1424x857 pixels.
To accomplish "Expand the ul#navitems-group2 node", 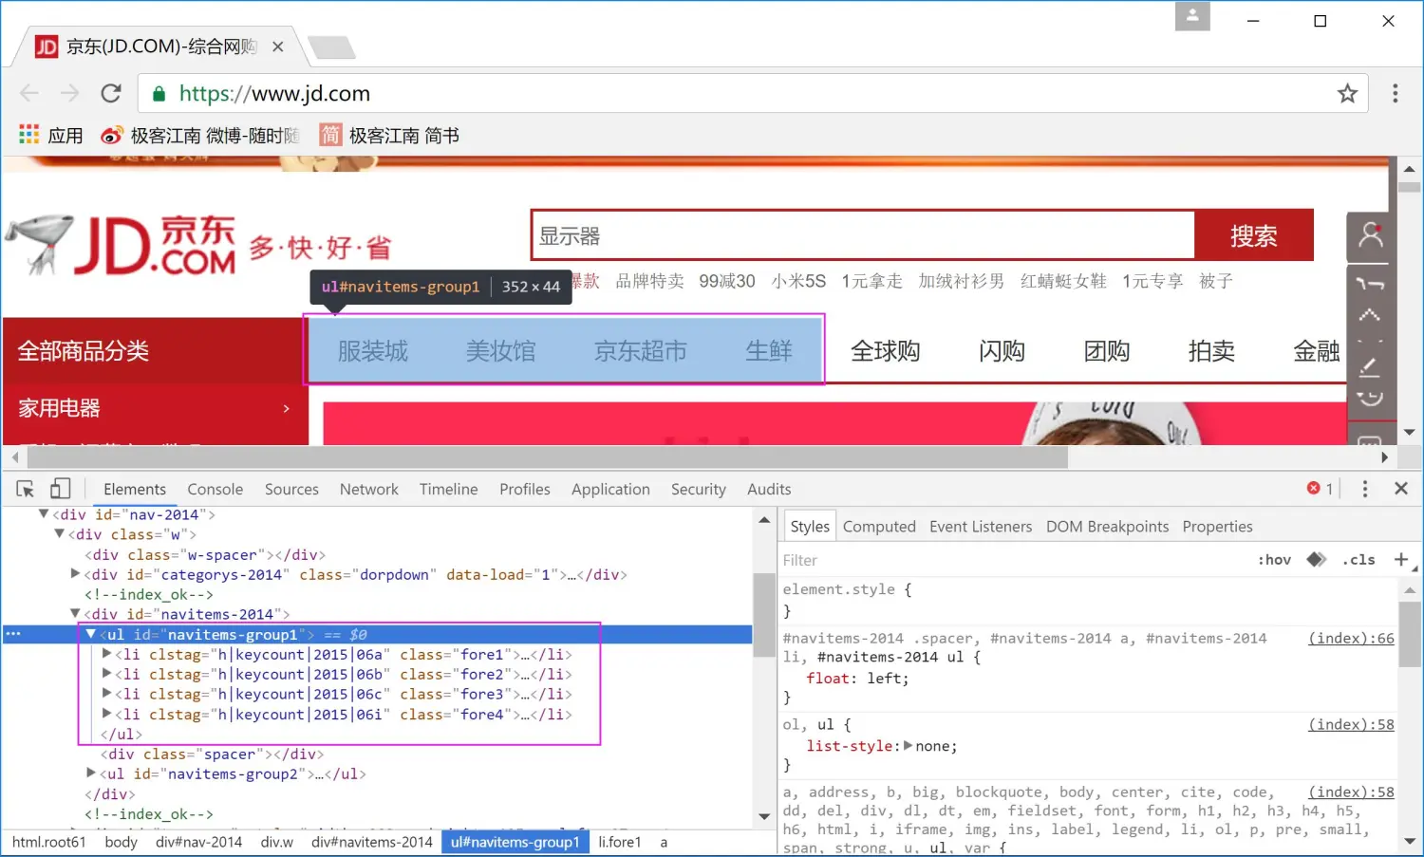I will (x=91, y=773).
